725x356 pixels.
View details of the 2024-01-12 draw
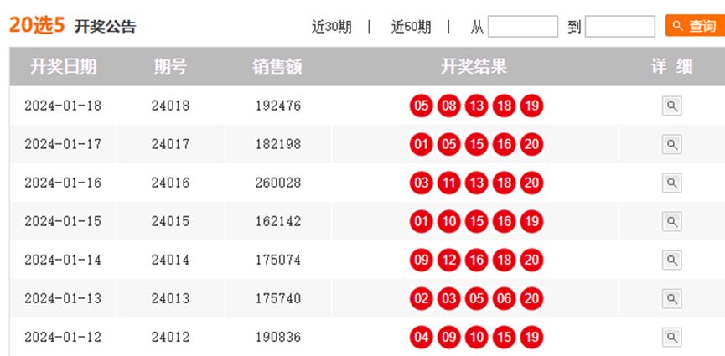pyautogui.click(x=671, y=337)
